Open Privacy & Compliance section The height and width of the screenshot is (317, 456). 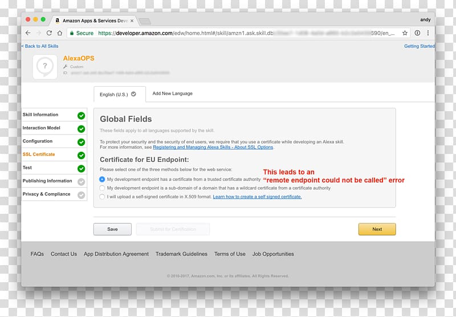pos(54,194)
